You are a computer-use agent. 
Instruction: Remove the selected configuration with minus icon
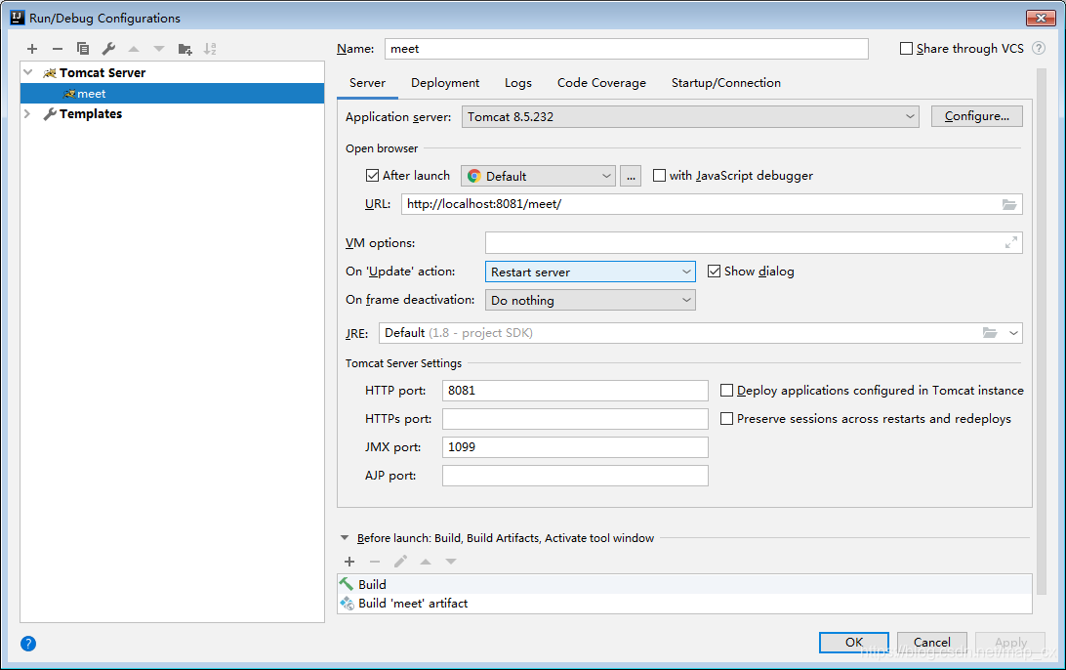[57, 49]
